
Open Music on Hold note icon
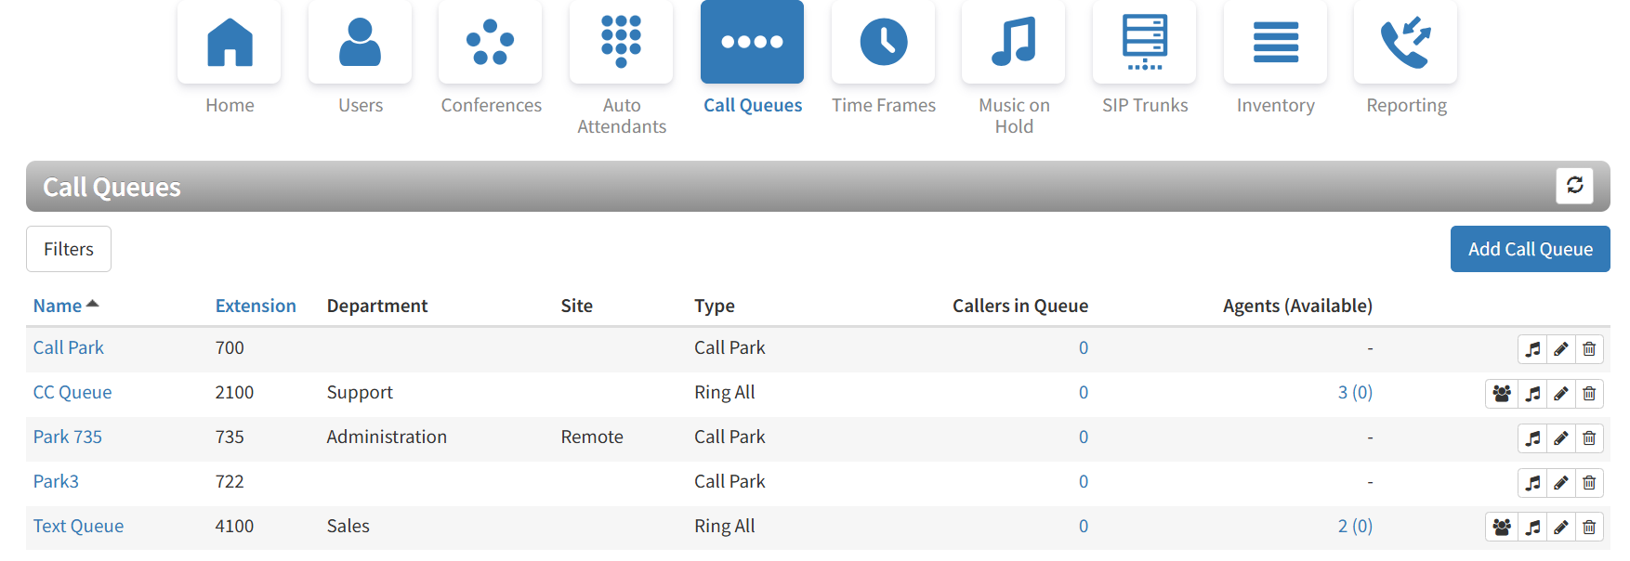[x=1014, y=43]
